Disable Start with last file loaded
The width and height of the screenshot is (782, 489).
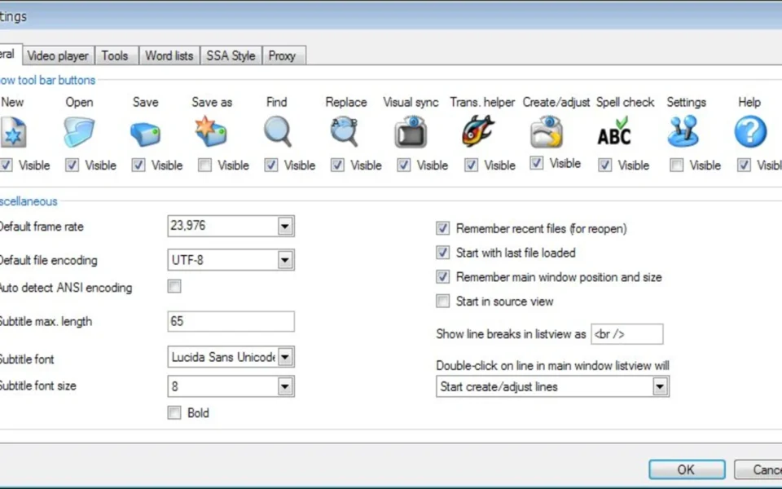point(442,253)
